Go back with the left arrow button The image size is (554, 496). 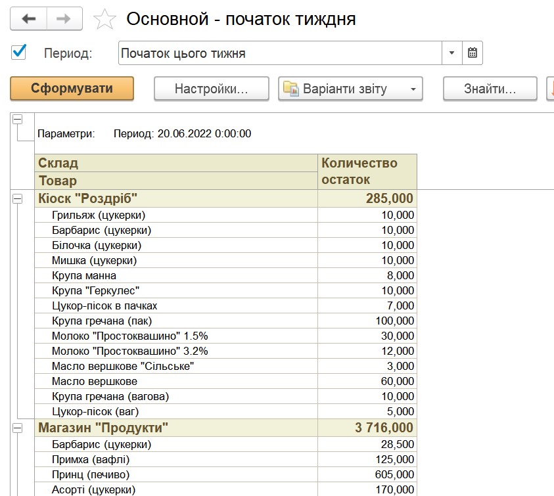[x=29, y=19]
